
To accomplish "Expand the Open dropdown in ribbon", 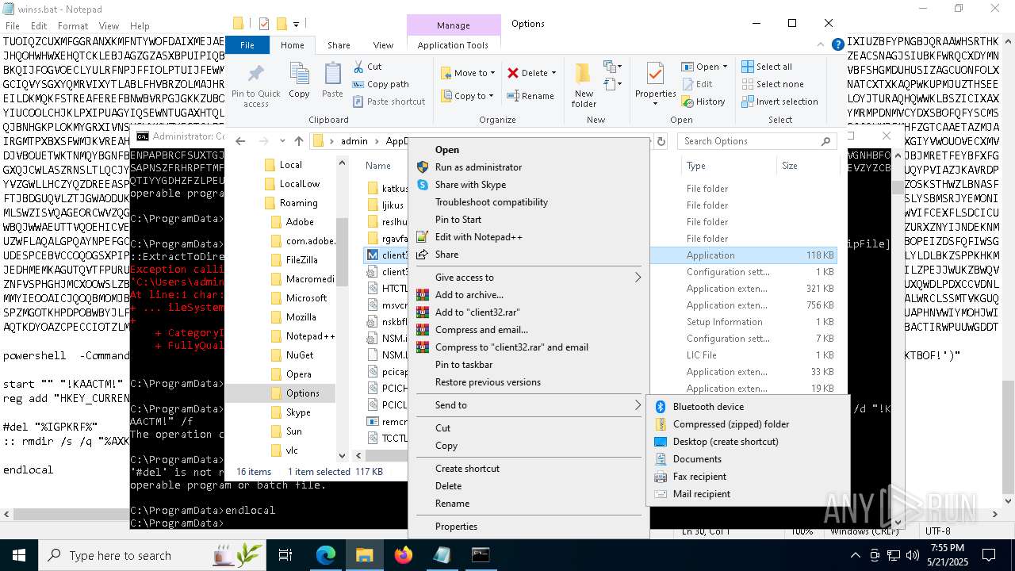I will (x=724, y=67).
